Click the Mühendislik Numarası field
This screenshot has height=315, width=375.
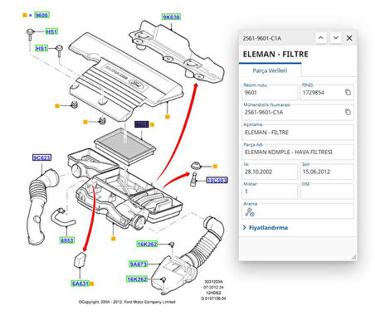pos(298,112)
